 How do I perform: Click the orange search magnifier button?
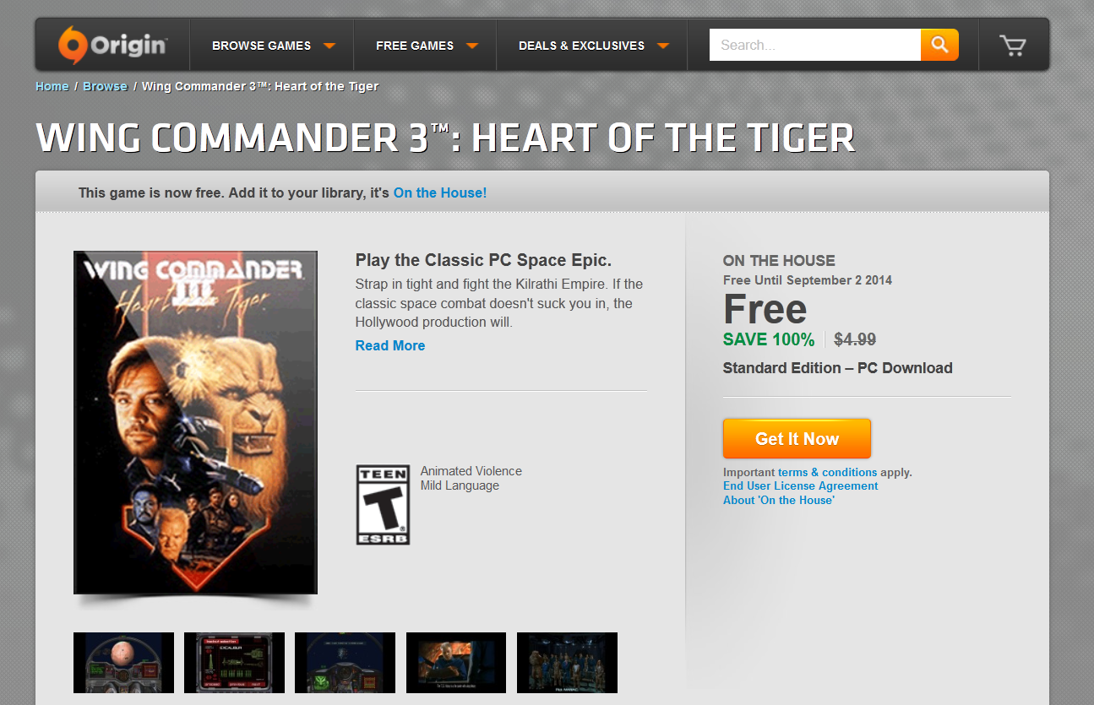[x=939, y=45]
